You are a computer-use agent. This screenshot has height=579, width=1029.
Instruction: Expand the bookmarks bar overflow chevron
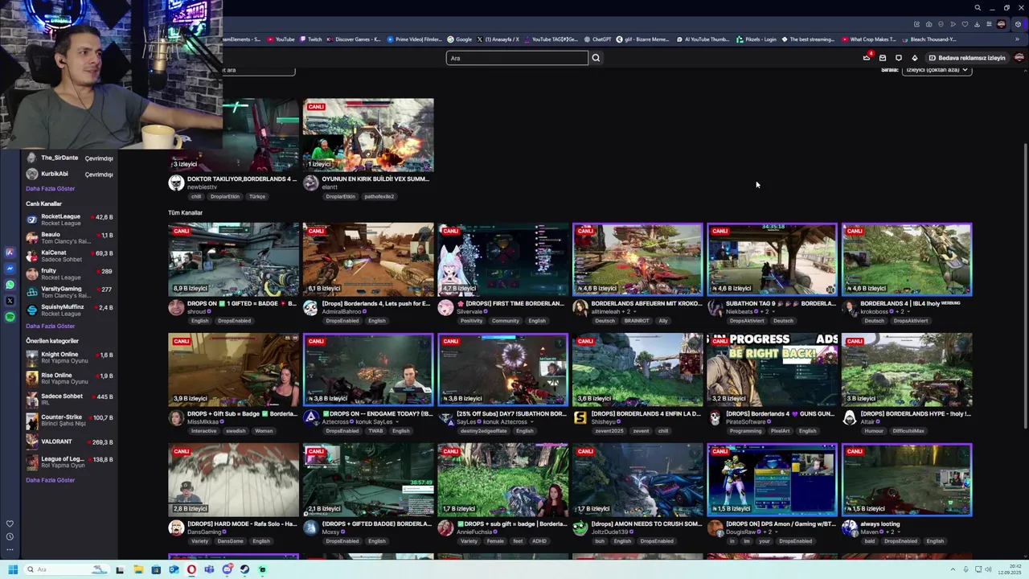(1019, 39)
